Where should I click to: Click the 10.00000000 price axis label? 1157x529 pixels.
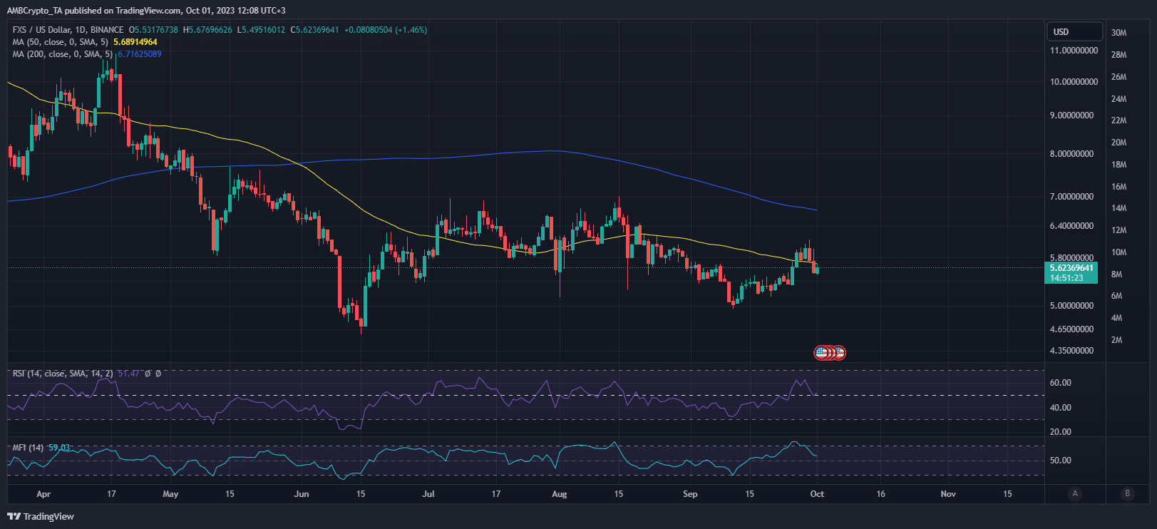click(1074, 82)
